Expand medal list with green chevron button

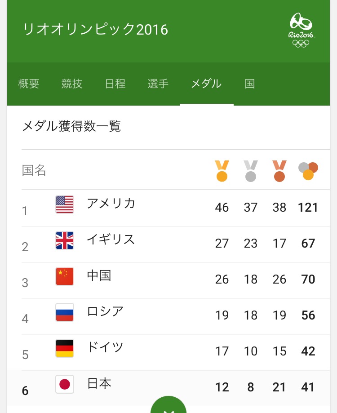[168, 405]
